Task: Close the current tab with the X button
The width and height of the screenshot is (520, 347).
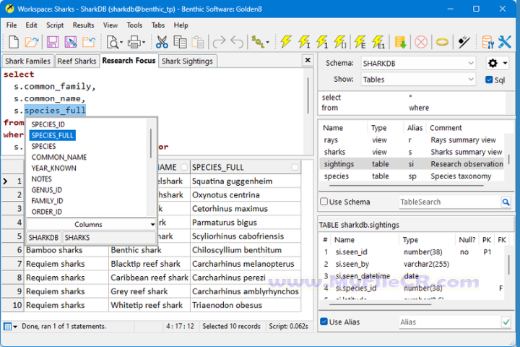Action: click(x=308, y=60)
